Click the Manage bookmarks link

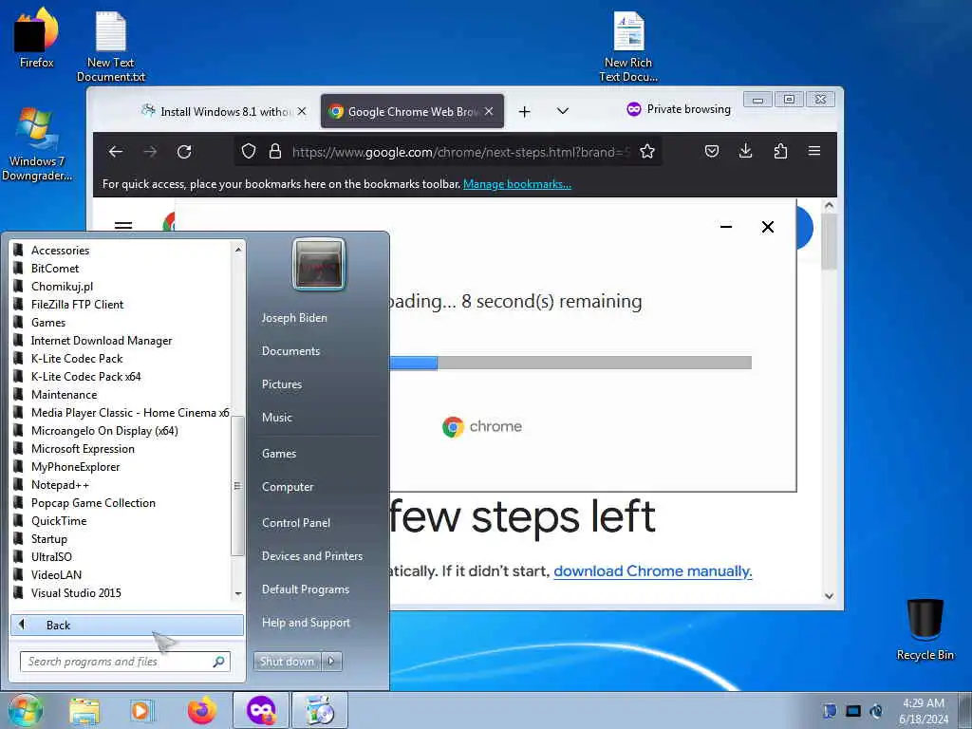coord(517,184)
